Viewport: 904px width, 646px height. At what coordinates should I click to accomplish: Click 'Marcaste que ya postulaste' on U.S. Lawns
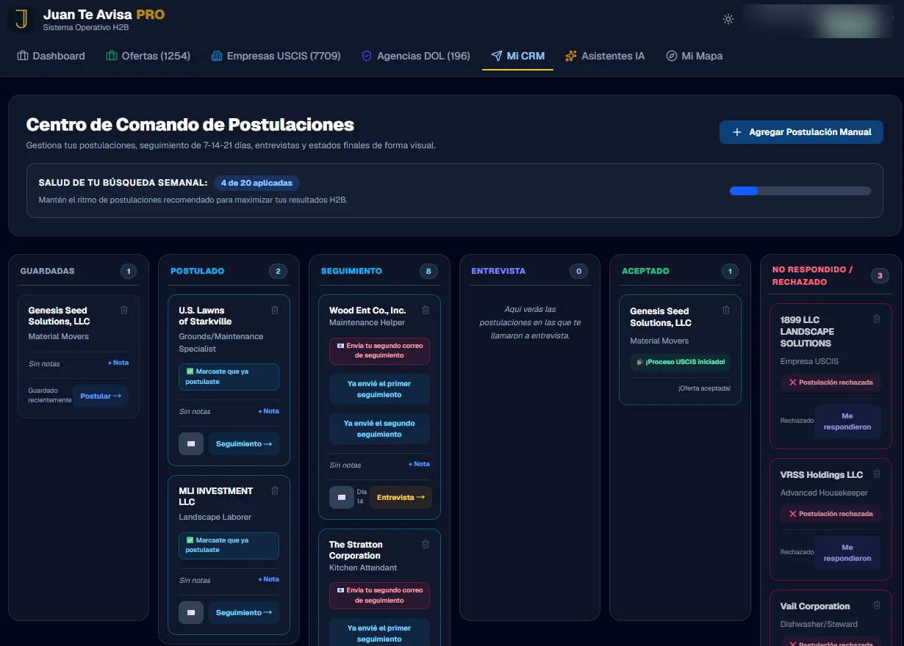tap(229, 377)
